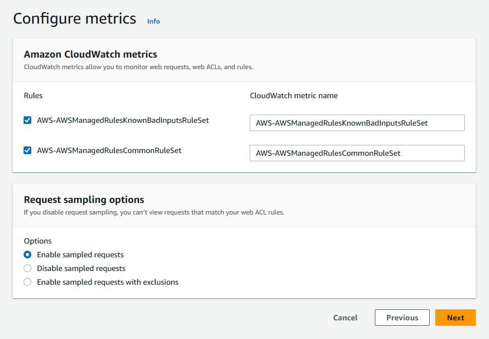Edit the KnownBadInputsRuleSet metric name field

pyautogui.click(x=357, y=123)
